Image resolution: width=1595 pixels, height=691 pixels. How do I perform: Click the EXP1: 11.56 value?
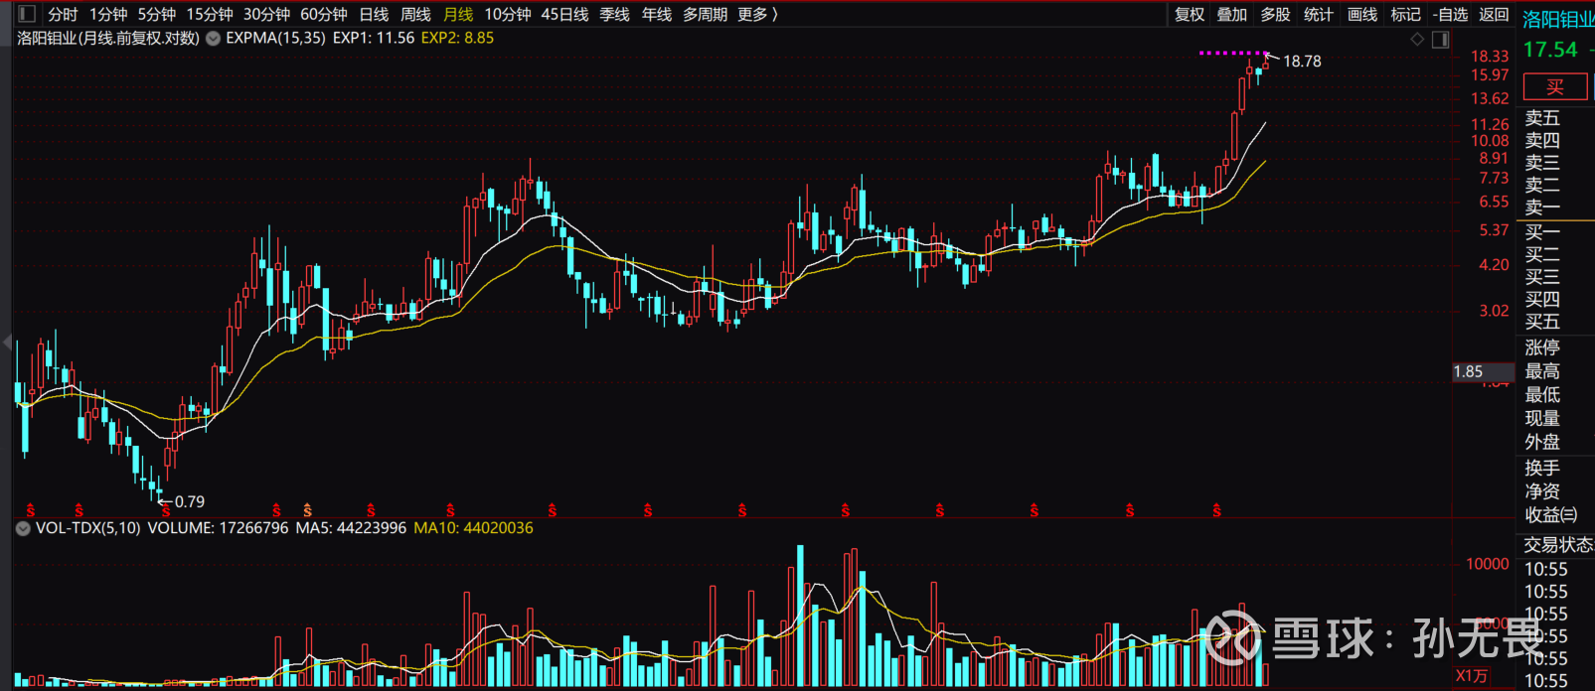(x=374, y=38)
